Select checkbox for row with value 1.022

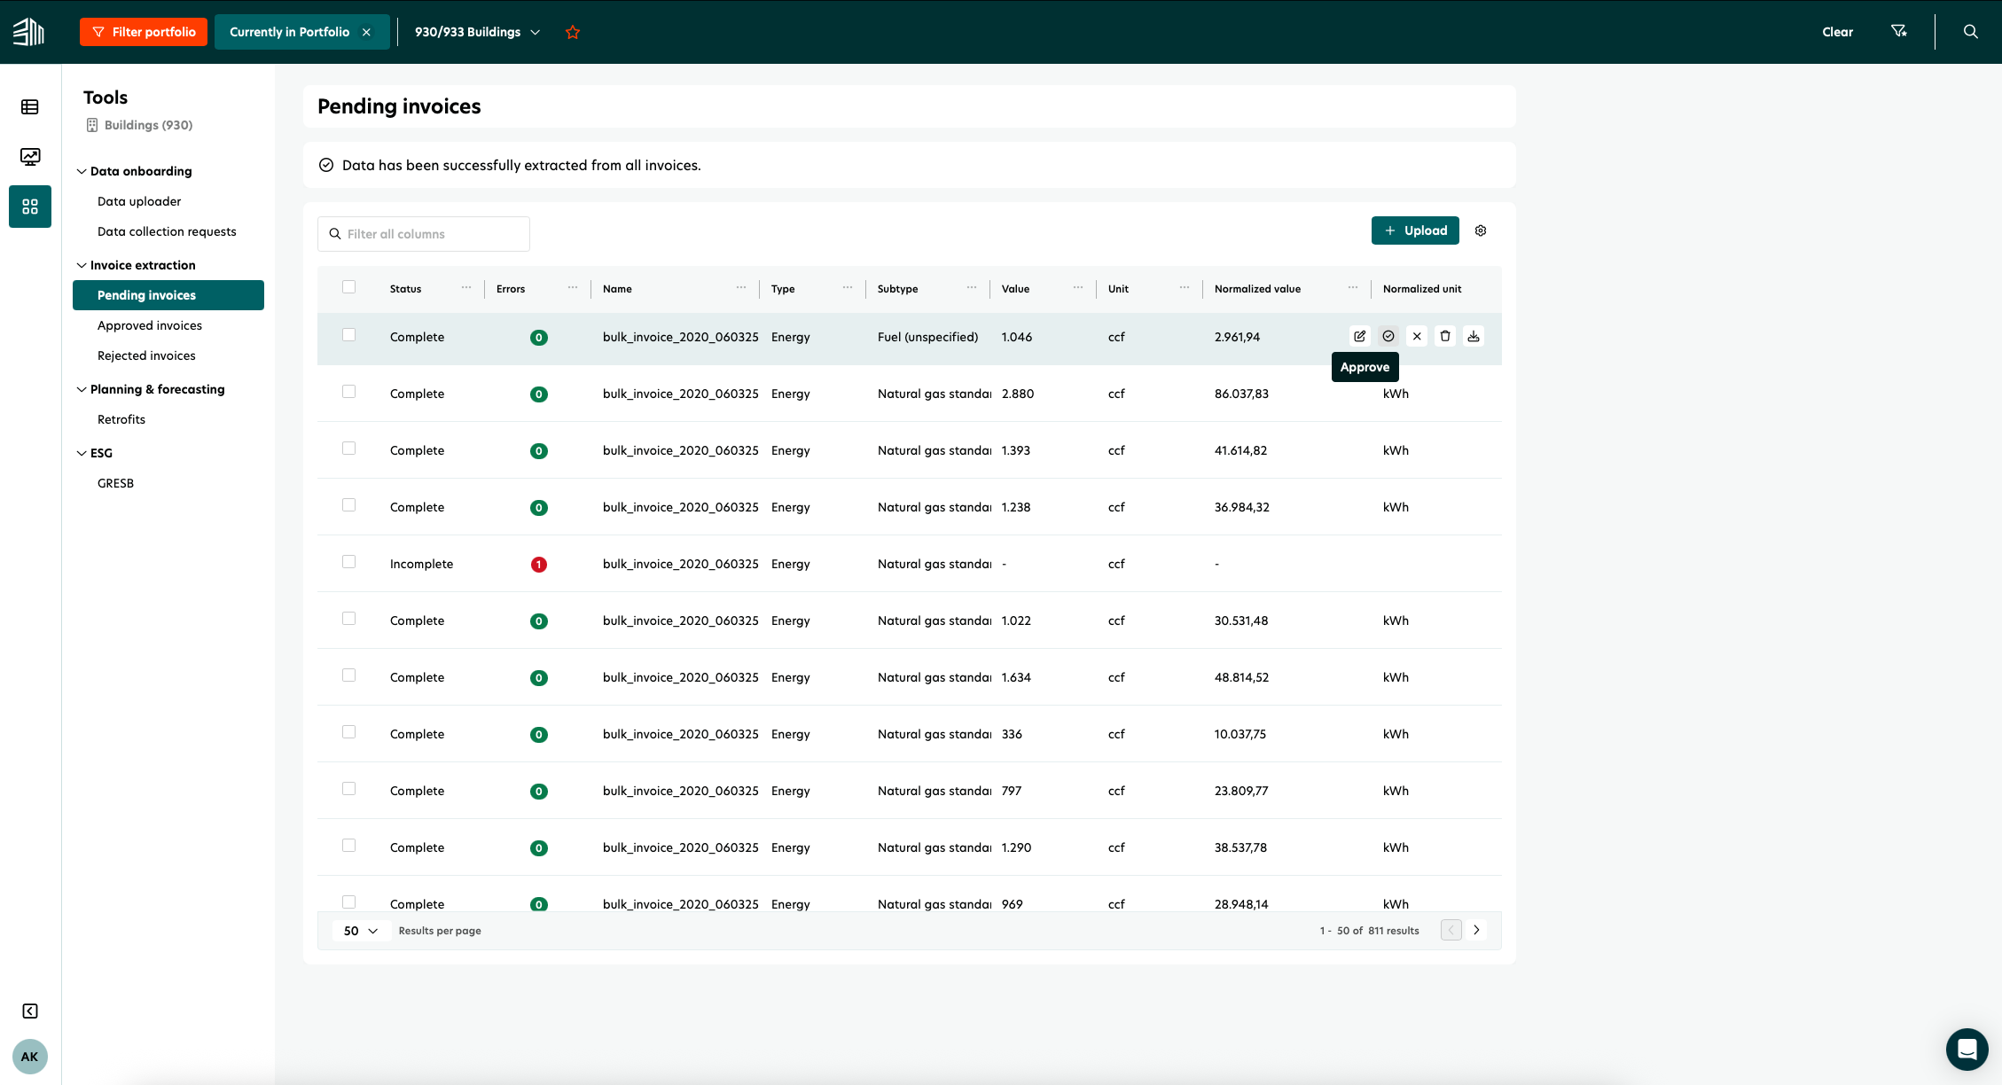[x=348, y=619]
